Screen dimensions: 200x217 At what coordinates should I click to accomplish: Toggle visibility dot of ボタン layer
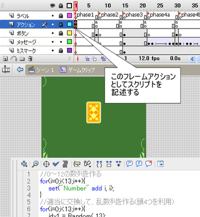(x=52, y=33)
